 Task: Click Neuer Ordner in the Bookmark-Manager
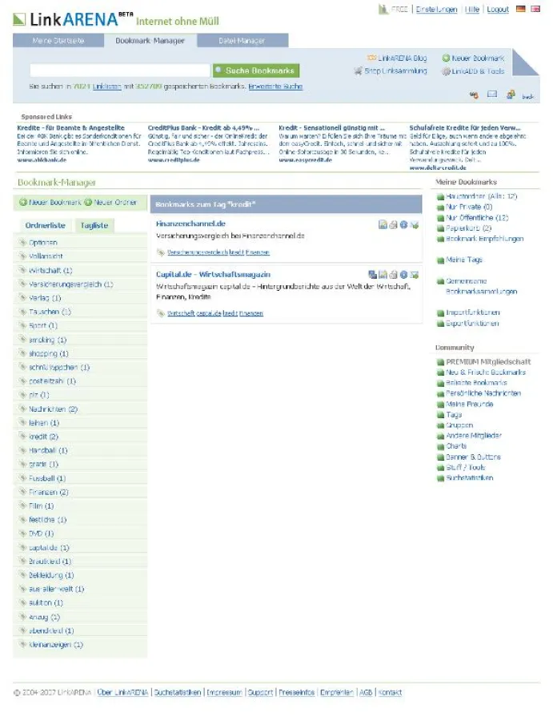point(115,203)
